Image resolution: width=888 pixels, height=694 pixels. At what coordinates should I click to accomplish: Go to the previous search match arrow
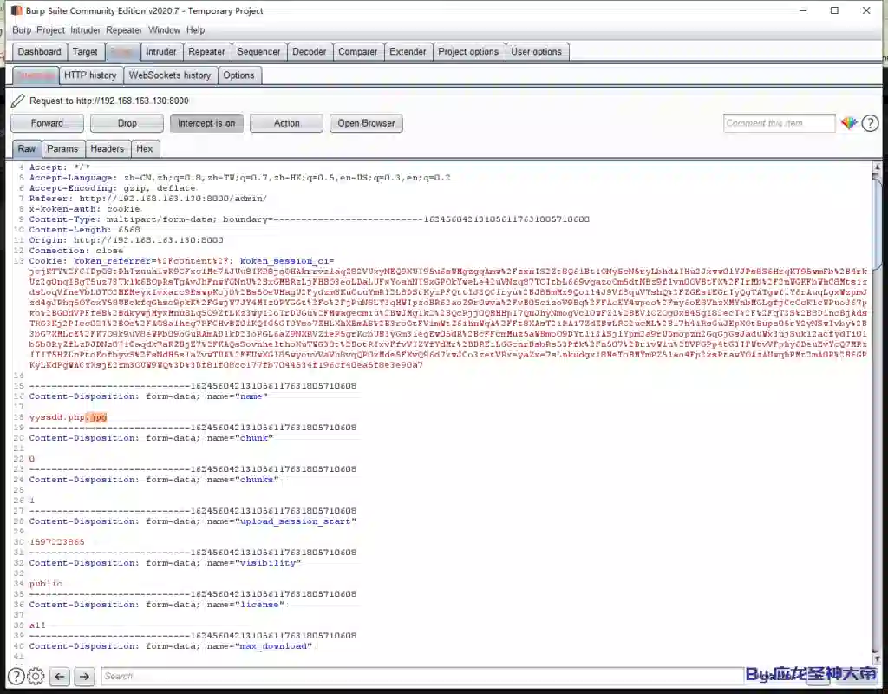point(60,676)
